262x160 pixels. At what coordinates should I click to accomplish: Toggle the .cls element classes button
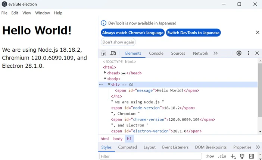click(x=222, y=156)
